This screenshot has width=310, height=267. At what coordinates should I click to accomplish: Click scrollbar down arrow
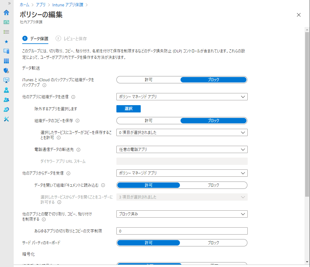[x=307, y=262]
